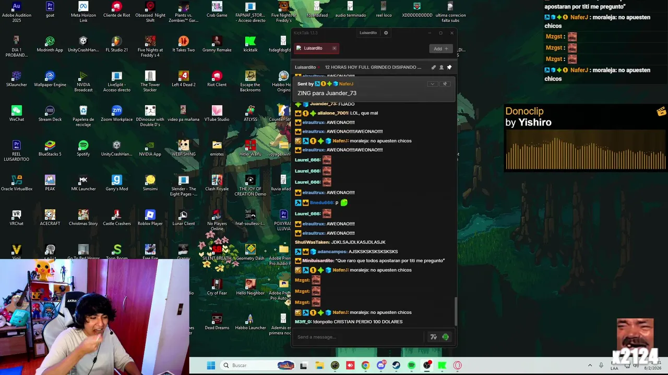Viewport: 668px width, 375px height.
Task: Select kicktalk desktop shortcut
Action: [x=250, y=45]
